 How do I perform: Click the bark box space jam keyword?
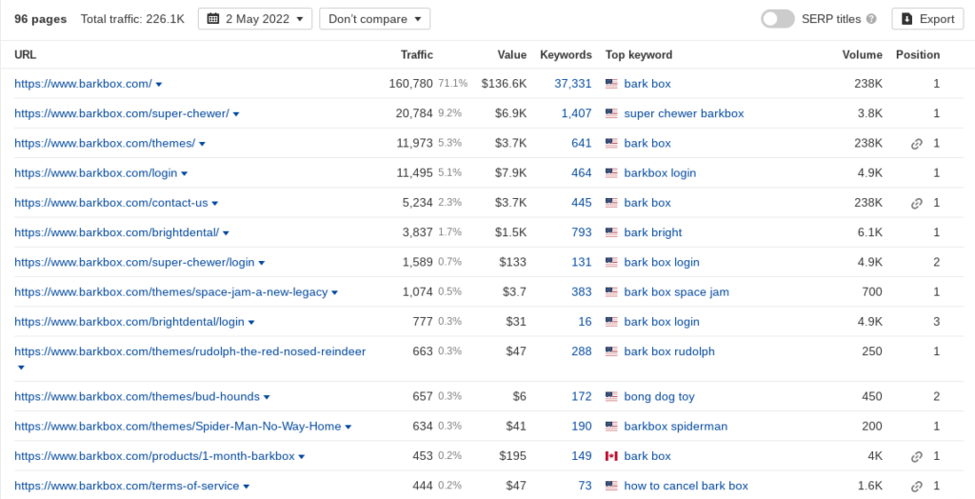[677, 292]
